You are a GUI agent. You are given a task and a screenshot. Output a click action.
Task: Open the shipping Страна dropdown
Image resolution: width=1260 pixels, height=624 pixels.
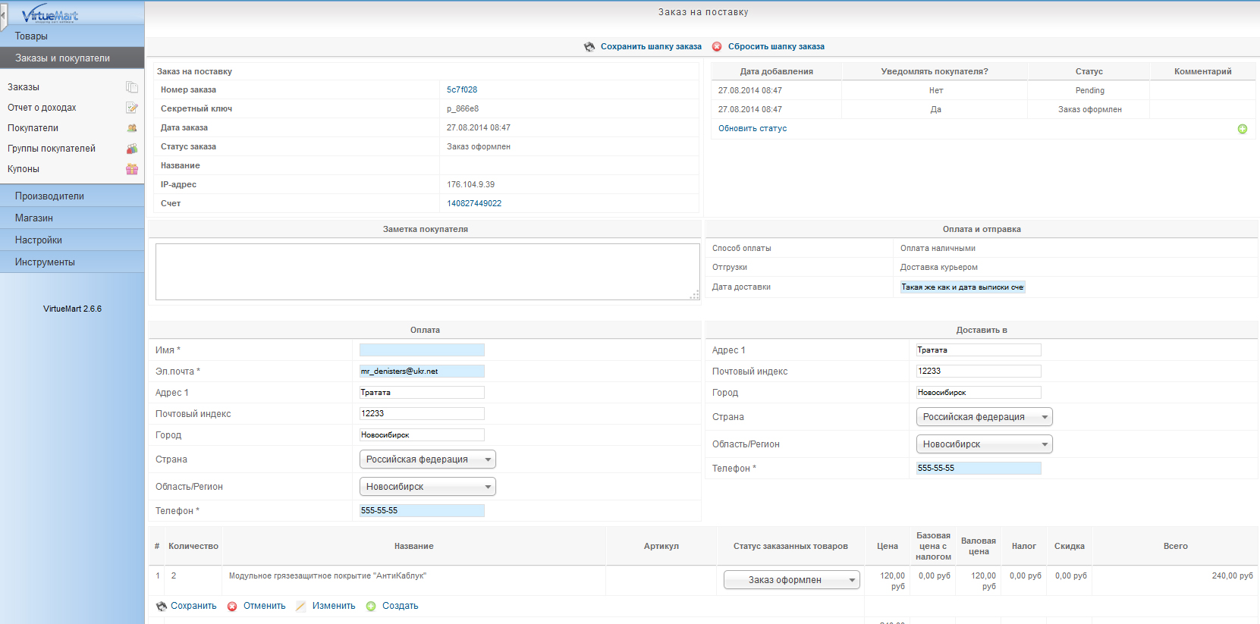[x=984, y=417]
